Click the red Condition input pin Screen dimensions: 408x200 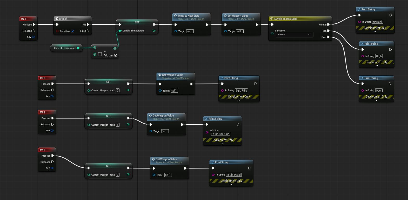point(57,31)
